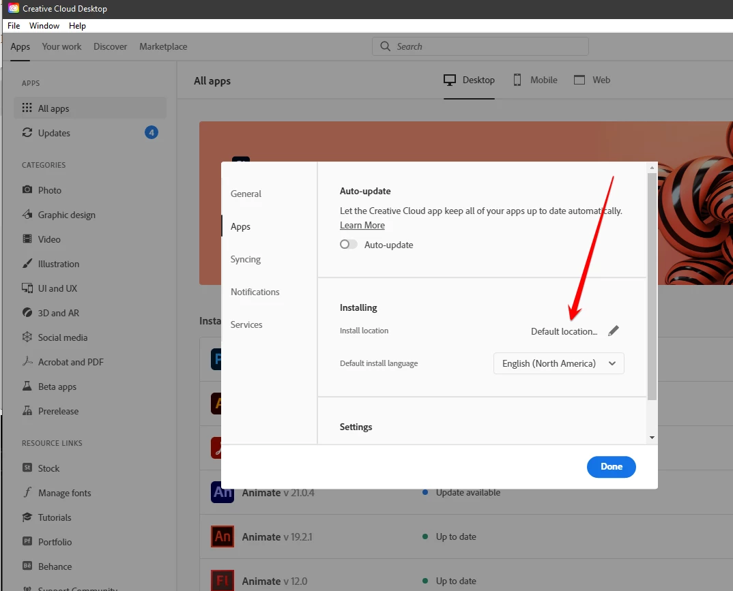Select the Beta apps flask icon
This screenshot has height=591, width=733.
tap(27, 386)
